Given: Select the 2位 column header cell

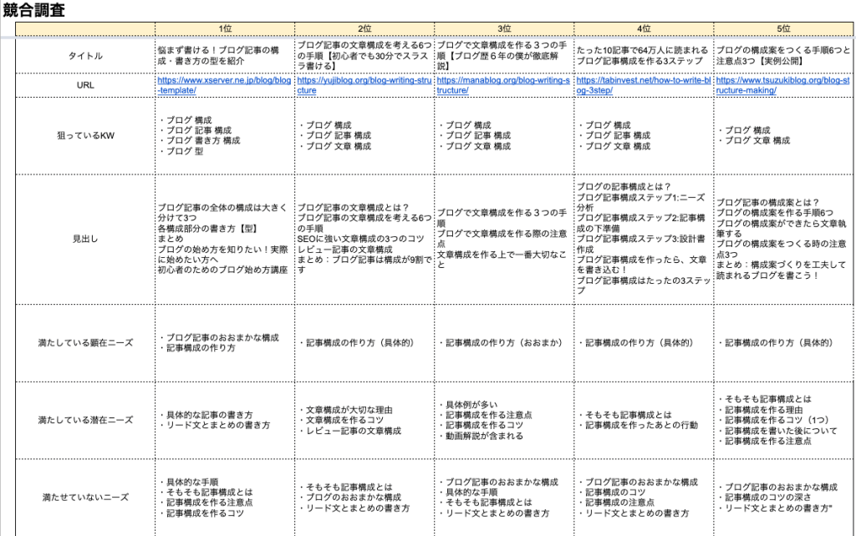Looking at the screenshot, I should coord(364,29).
